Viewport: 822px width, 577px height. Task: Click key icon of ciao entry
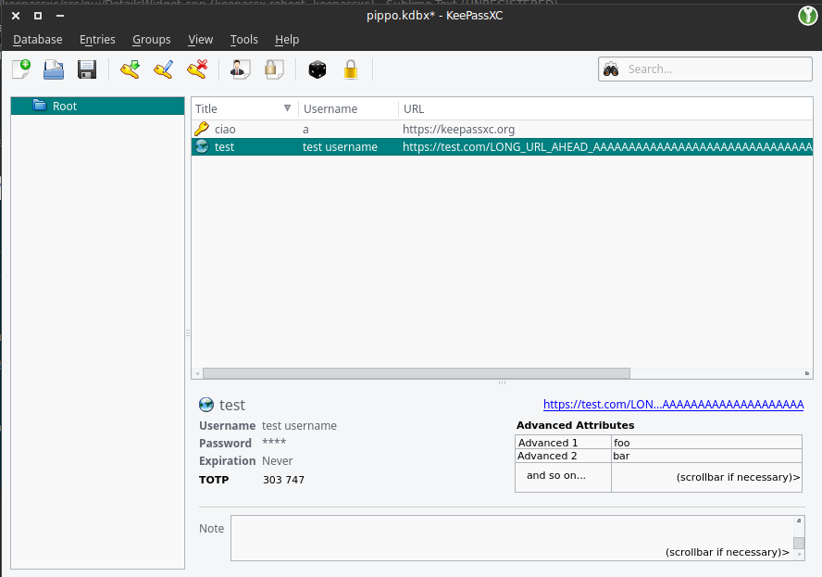202,129
